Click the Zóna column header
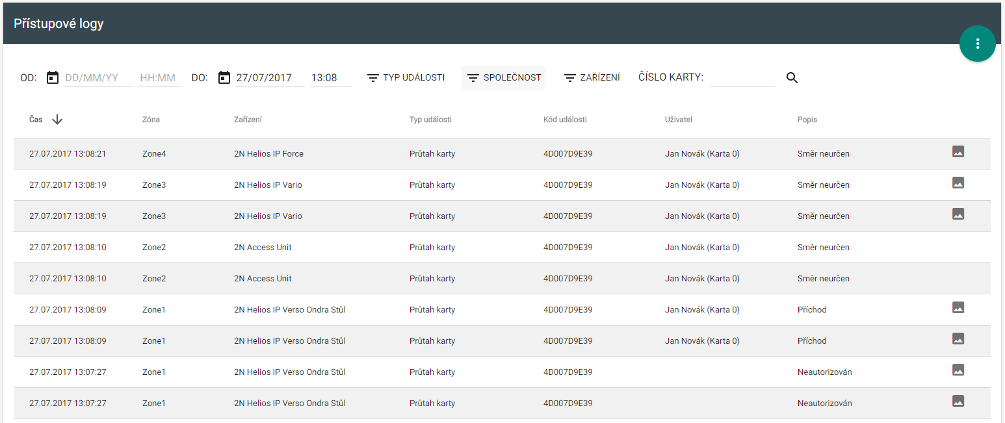 151,120
